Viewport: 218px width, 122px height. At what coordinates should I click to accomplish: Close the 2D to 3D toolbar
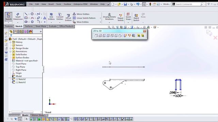point(144,31)
